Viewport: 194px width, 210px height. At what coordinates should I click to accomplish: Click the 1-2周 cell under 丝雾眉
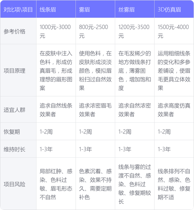135,131
